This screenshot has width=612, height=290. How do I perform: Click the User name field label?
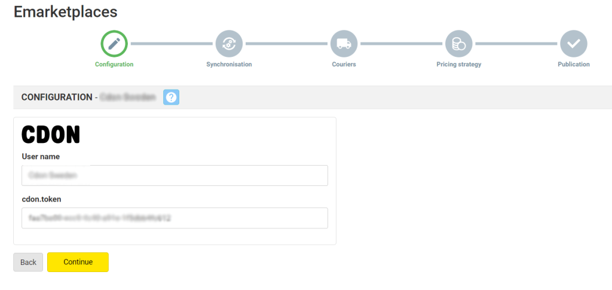point(41,157)
